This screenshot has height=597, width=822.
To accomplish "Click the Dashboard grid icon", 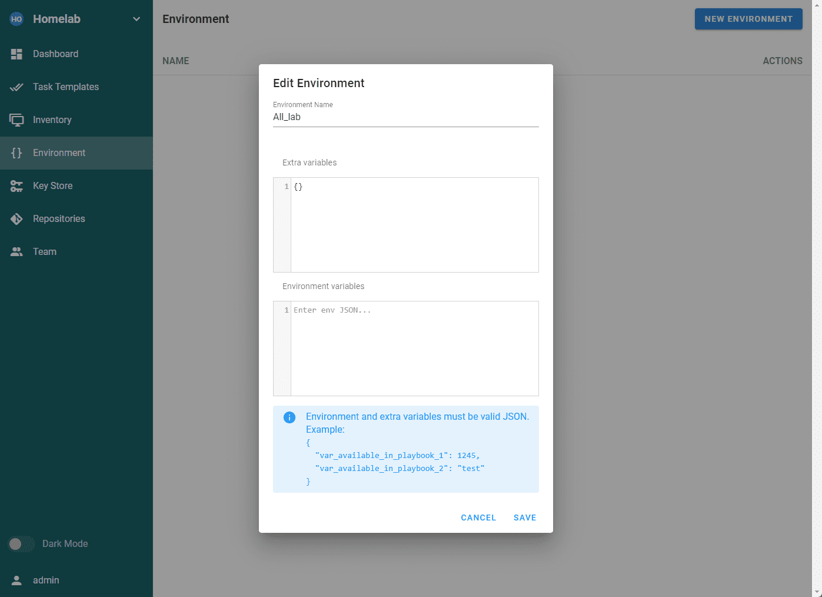I will pyautogui.click(x=16, y=54).
